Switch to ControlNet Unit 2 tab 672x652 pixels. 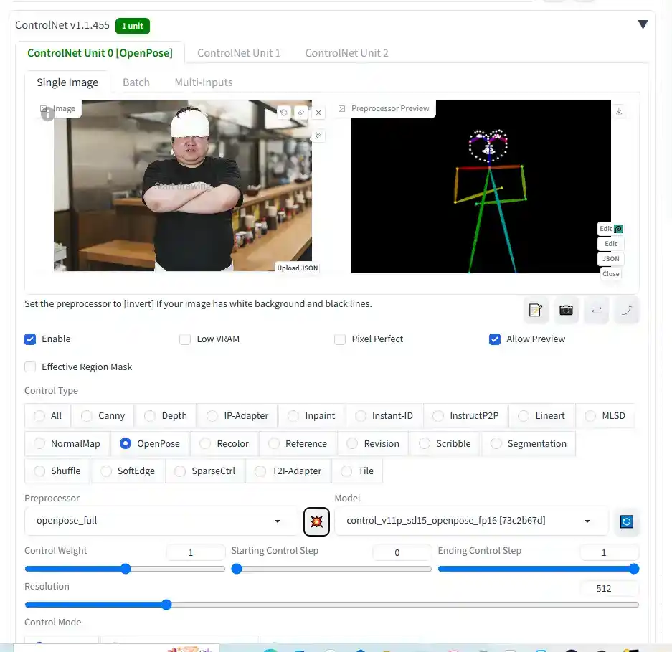[346, 53]
